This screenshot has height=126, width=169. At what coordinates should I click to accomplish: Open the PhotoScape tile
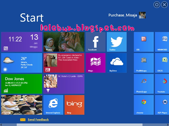click(144, 84)
